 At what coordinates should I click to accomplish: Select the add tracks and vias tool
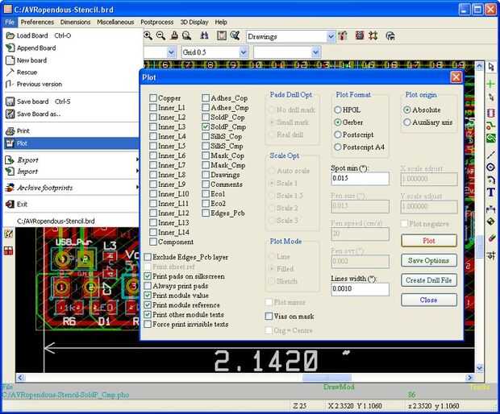tap(491, 126)
